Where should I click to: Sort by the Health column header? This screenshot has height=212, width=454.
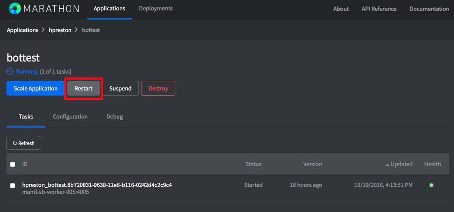pos(433,164)
